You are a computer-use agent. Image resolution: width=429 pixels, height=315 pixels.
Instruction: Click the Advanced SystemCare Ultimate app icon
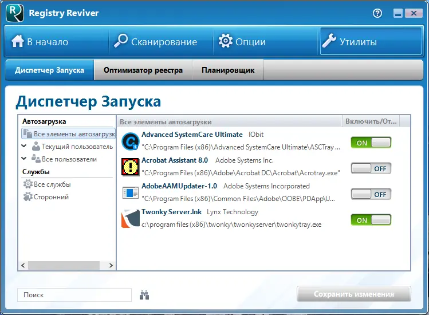(131, 141)
